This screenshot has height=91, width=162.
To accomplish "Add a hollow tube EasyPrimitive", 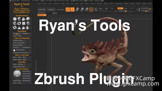I will point(15,23).
